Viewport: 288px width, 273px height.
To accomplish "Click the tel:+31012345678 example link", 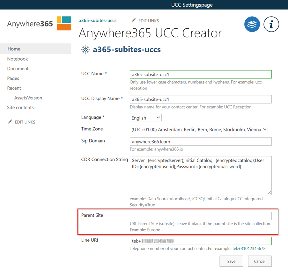I will [249, 248].
